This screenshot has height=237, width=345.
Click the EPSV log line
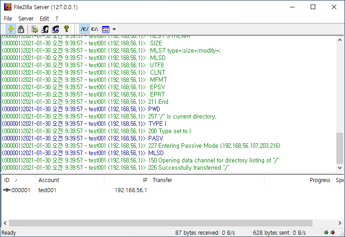(83, 87)
